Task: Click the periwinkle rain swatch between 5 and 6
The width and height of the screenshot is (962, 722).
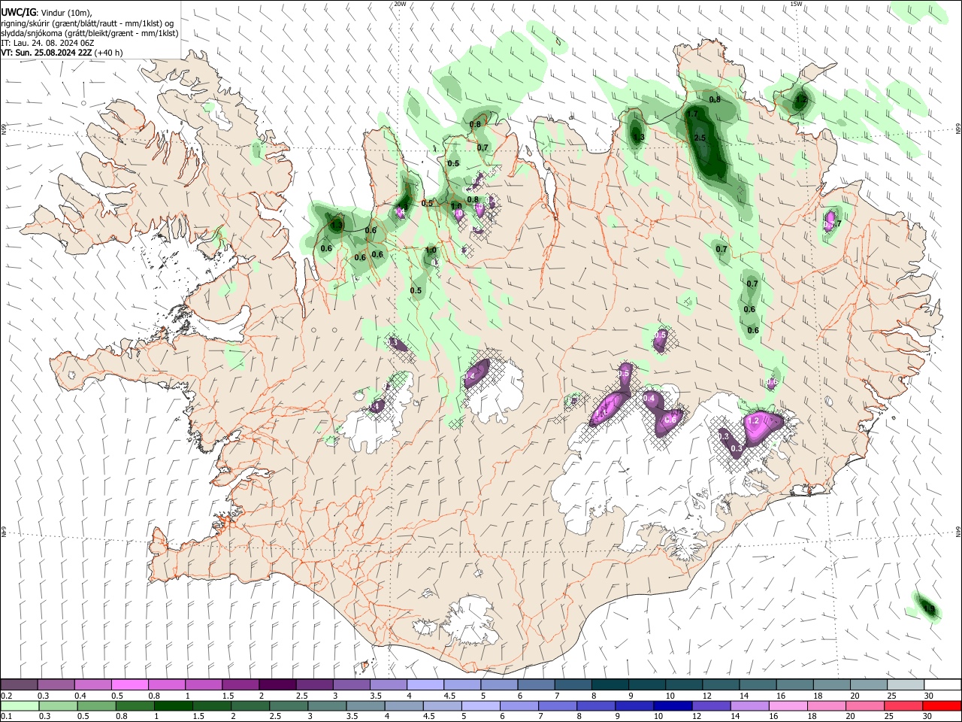Action: click(x=482, y=705)
